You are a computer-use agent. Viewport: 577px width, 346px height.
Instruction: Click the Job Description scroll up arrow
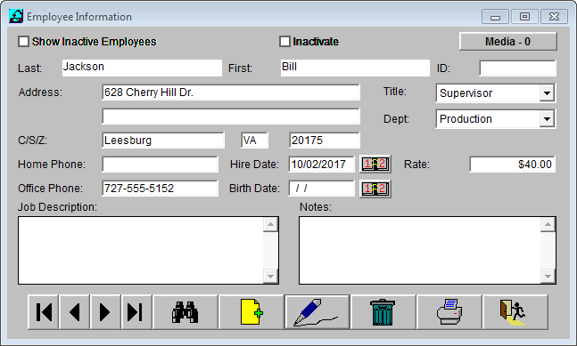(270, 224)
